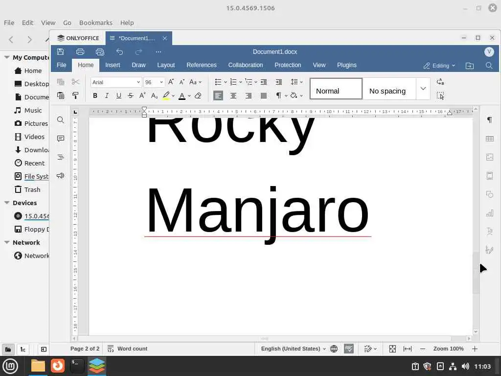The height and width of the screenshot is (376, 501).
Task: Open Paragraph settings in right sidebar
Action: [489, 120]
